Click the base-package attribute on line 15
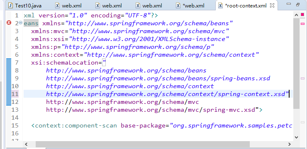307x149 pixels. tap(143, 125)
